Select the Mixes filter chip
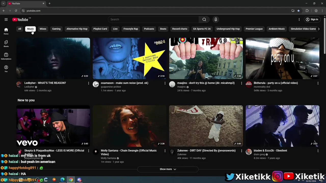This screenshot has width=326, height=183. (43, 29)
